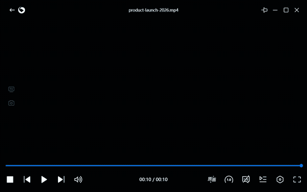Image resolution: width=307 pixels, height=192 pixels.
Task: Cast the video with the TV icon
Action: pos(12,89)
